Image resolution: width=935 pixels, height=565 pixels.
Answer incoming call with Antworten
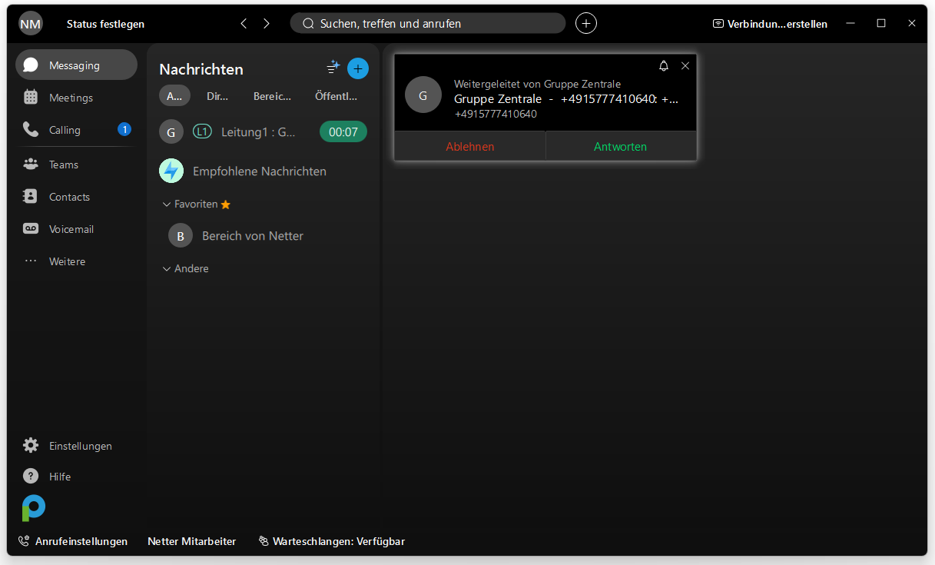point(620,146)
